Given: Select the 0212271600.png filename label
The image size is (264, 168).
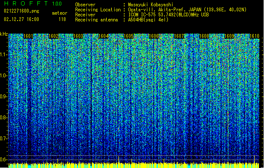Looking at the screenshot, I should point(21,11).
